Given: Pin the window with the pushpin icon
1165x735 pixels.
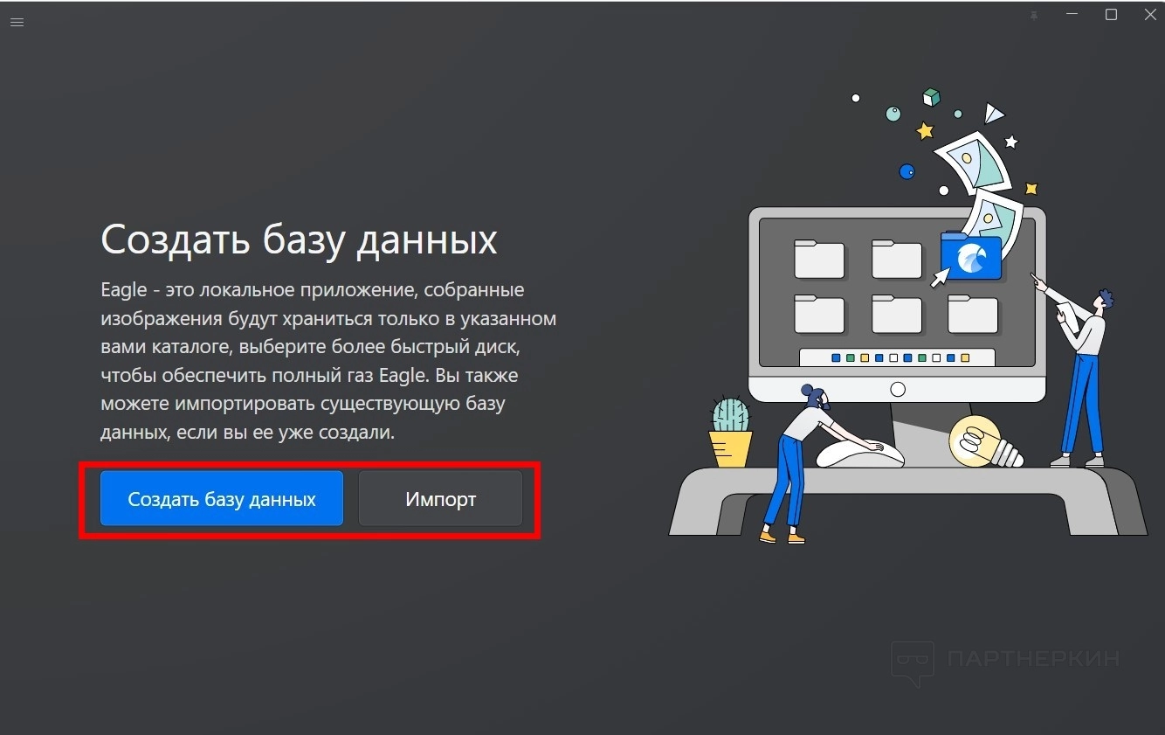Looking at the screenshot, I should tap(1035, 15).
